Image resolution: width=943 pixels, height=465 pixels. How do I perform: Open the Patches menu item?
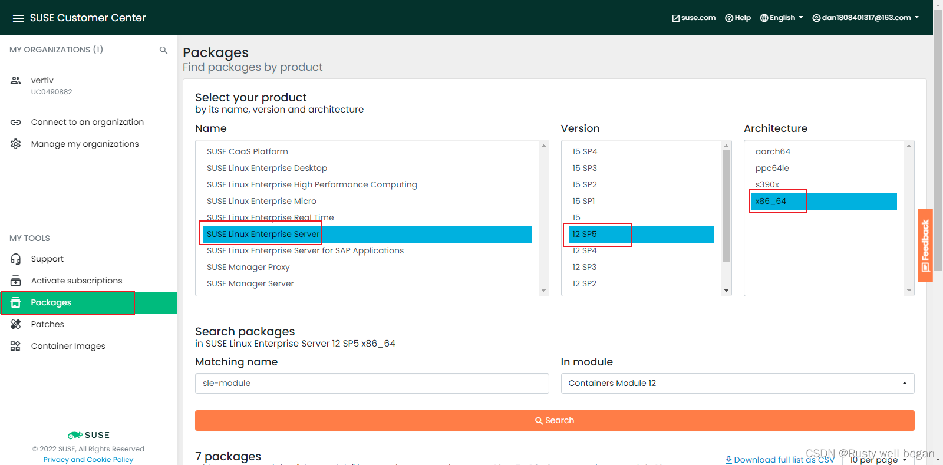click(x=47, y=324)
